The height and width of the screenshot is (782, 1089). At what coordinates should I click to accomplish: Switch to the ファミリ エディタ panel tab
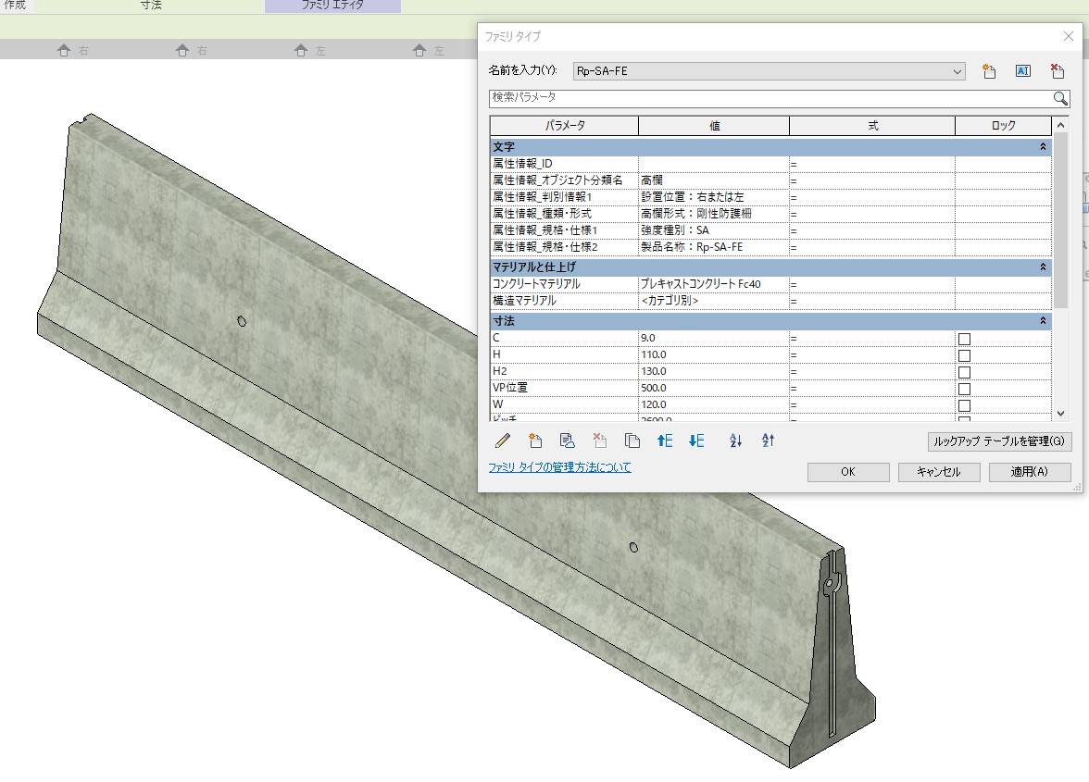point(332,6)
